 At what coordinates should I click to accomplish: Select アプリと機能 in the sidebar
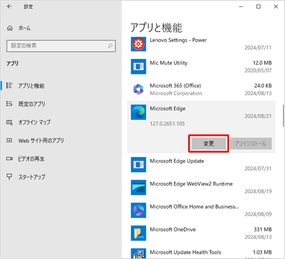click(31, 86)
